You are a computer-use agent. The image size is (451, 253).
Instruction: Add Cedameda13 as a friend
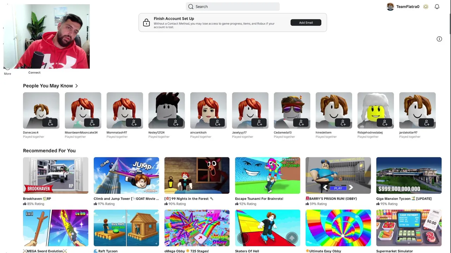(x=301, y=123)
